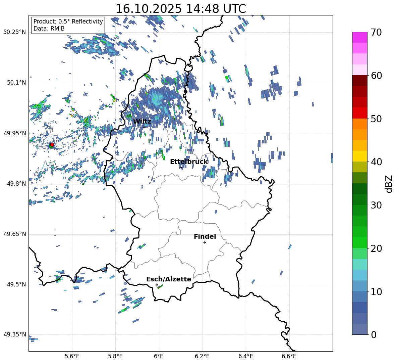Click the title 16.10.2025 14:48 UTC
Viewport: 397px width, 363px height.
click(x=181, y=9)
